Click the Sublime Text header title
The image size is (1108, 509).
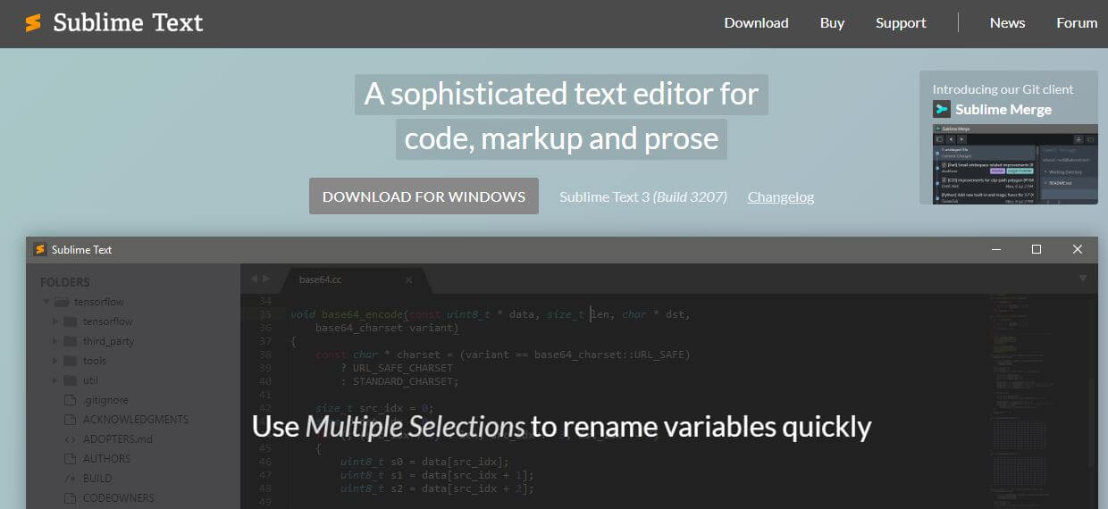point(128,23)
